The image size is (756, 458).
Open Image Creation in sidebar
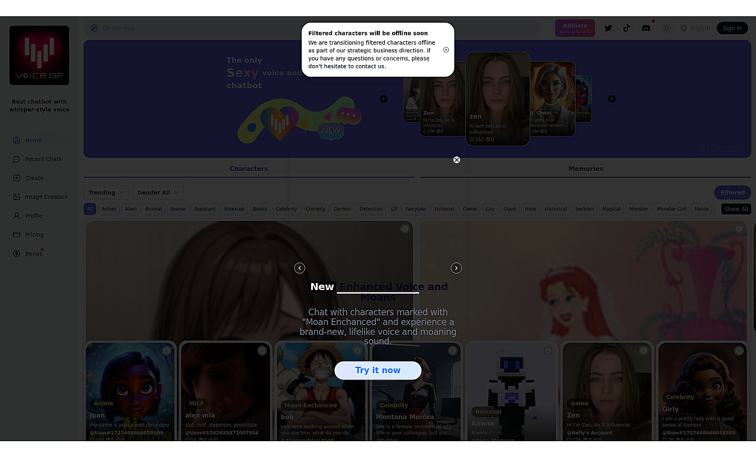pyautogui.click(x=39, y=197)
